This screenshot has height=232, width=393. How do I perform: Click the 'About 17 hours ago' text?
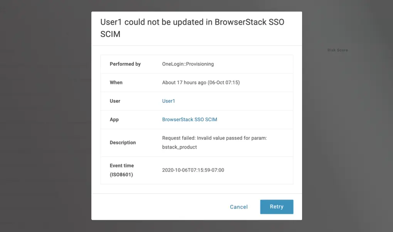(x=184, y=83)
